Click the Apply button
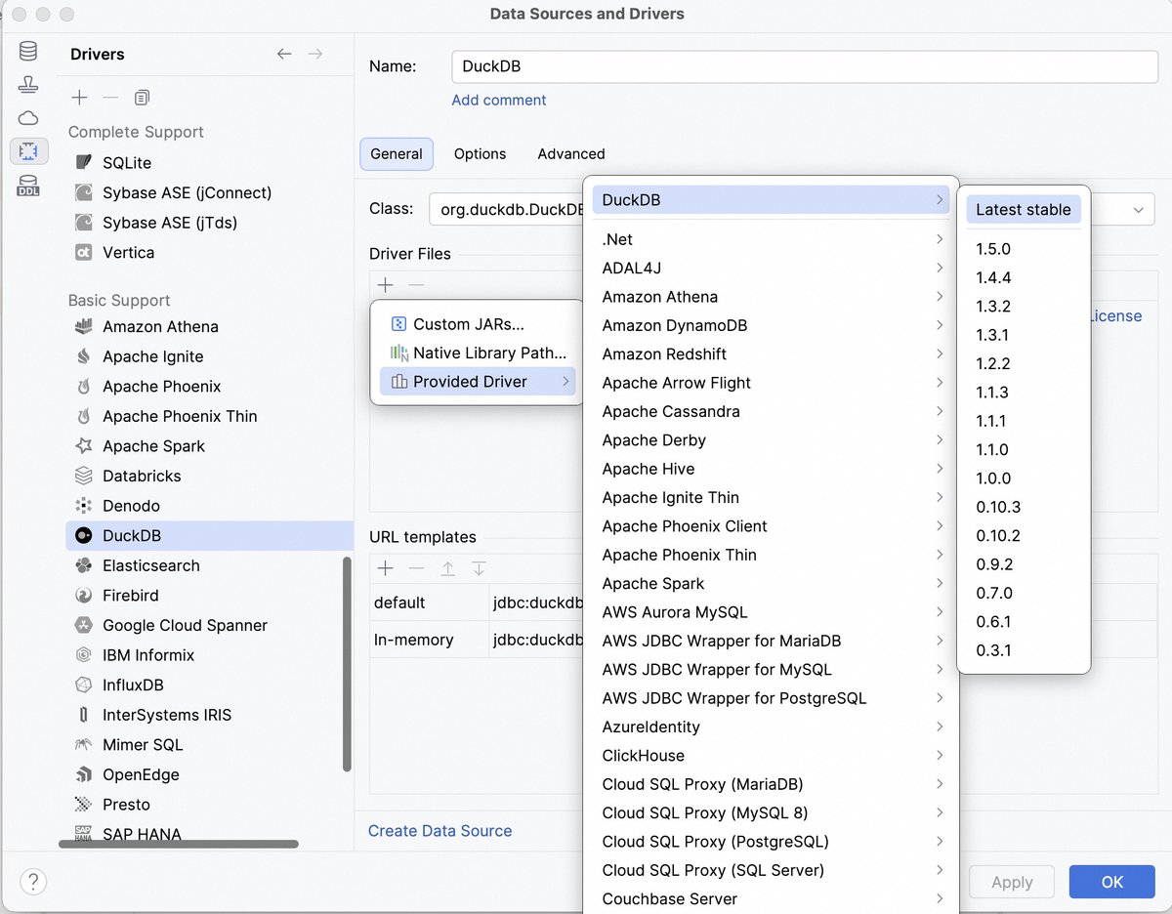 pos(1012,882)
